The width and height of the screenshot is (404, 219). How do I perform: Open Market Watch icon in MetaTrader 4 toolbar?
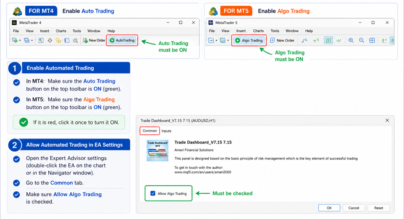pos(41,40)
